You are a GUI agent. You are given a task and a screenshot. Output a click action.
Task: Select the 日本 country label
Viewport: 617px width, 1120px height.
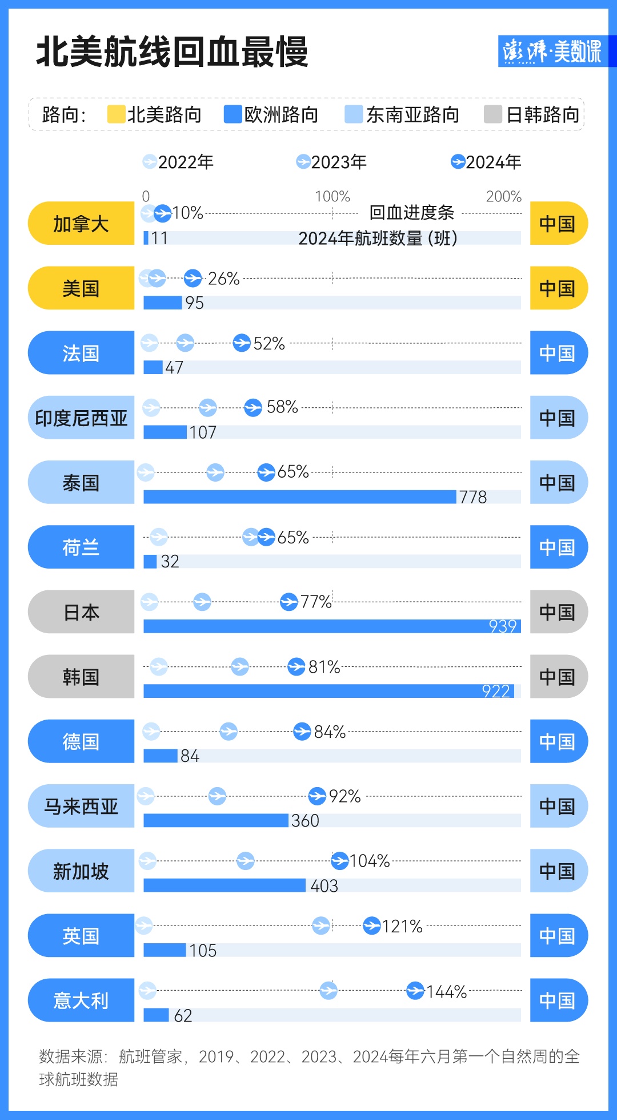[x=81, y=612]
